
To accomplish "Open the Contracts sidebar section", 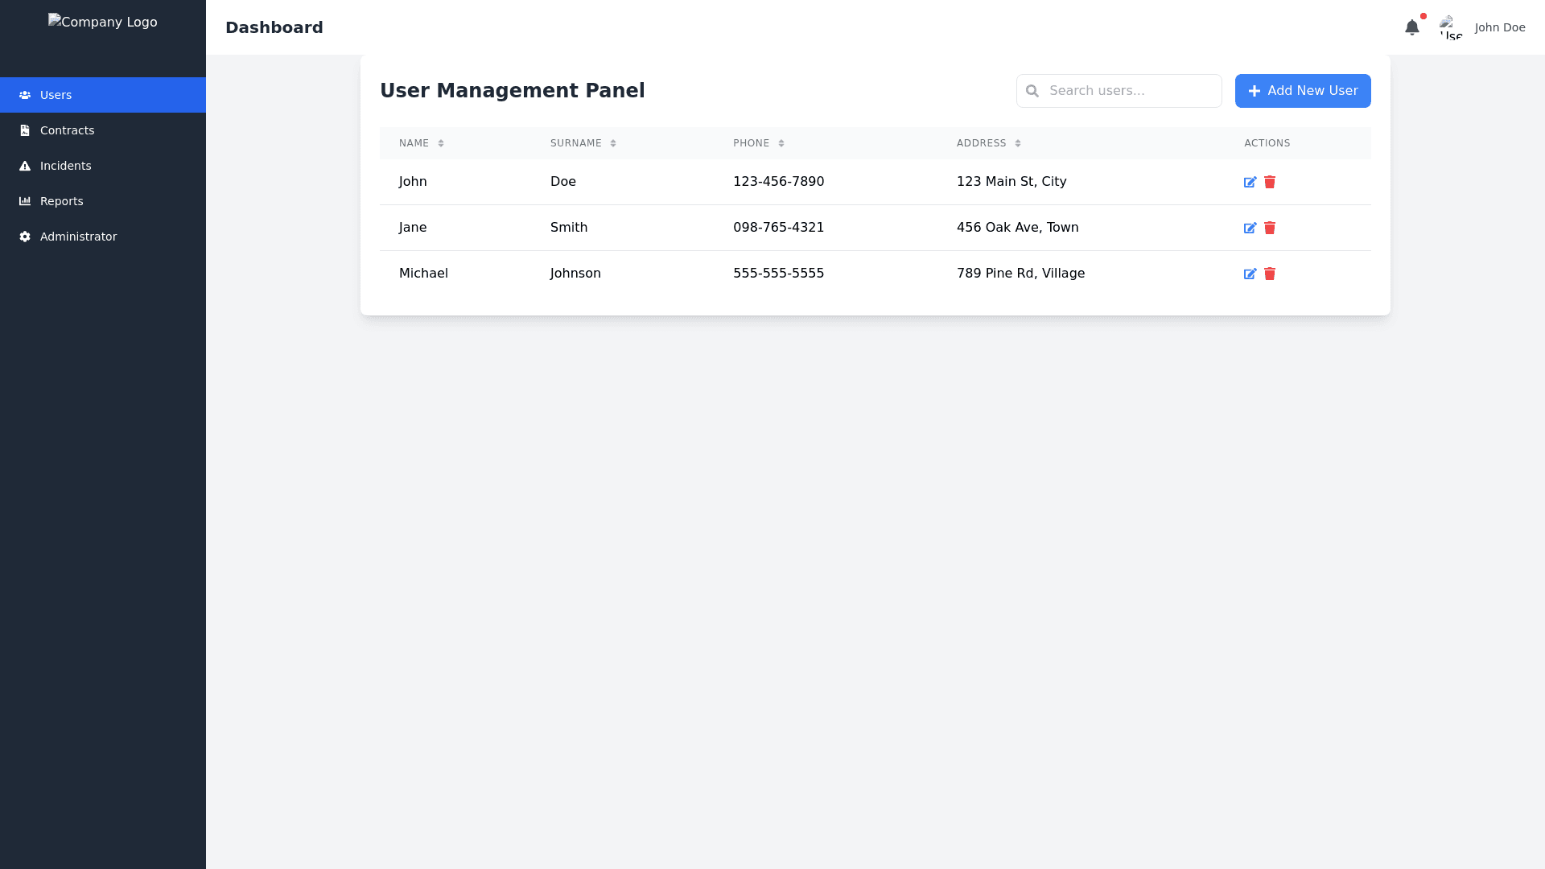I will [x=67, y=130].
